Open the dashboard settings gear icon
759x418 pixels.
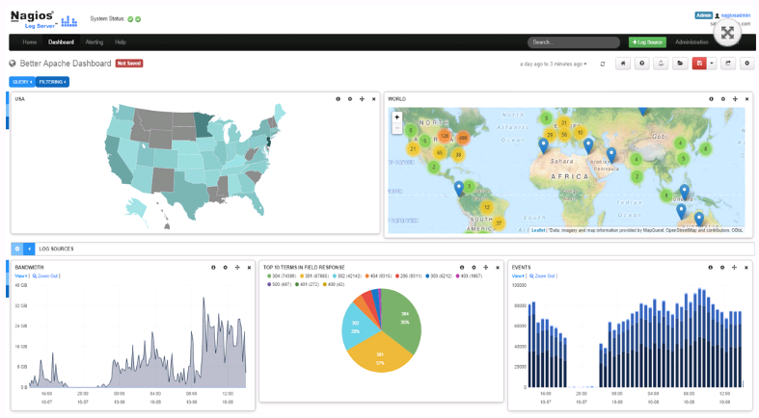[x=745, y=64]
